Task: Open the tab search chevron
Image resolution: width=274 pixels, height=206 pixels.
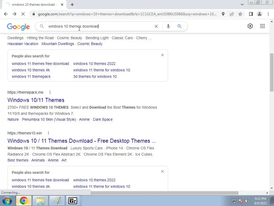Action: (x=242, y=5)
